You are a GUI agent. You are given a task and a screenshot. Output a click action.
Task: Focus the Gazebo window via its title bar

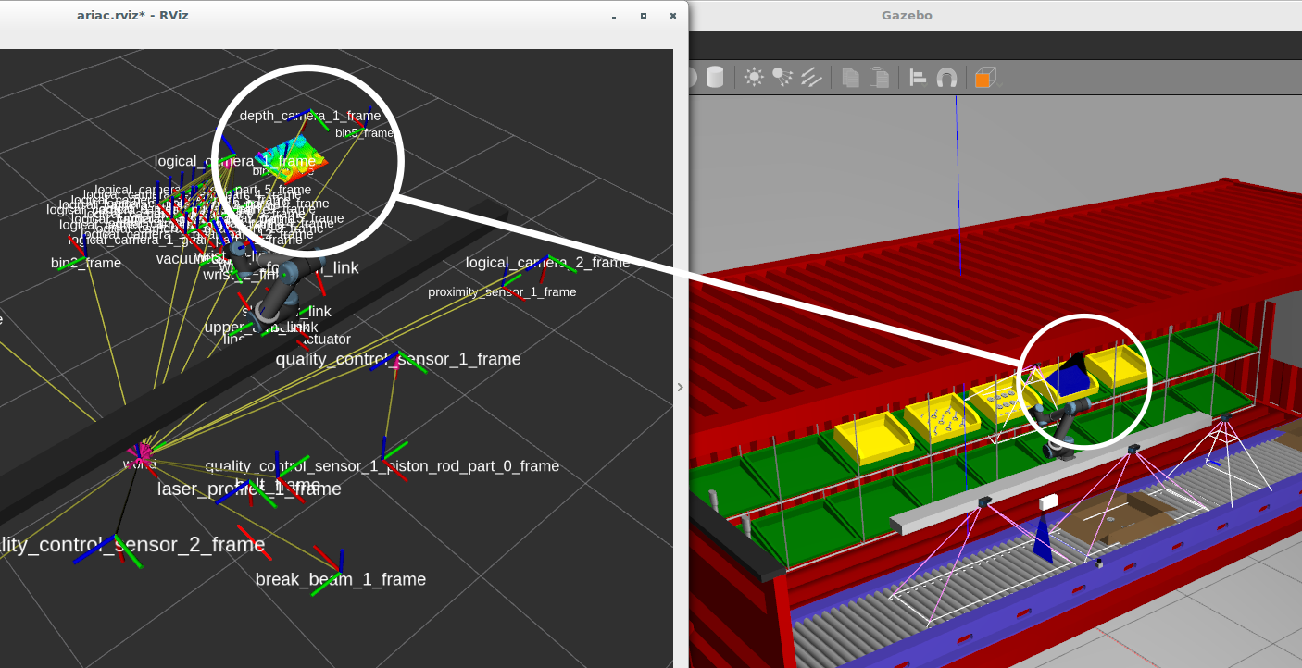coord(907,15)
